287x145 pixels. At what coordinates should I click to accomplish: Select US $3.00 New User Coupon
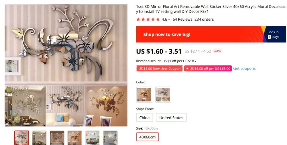point(159,68)
